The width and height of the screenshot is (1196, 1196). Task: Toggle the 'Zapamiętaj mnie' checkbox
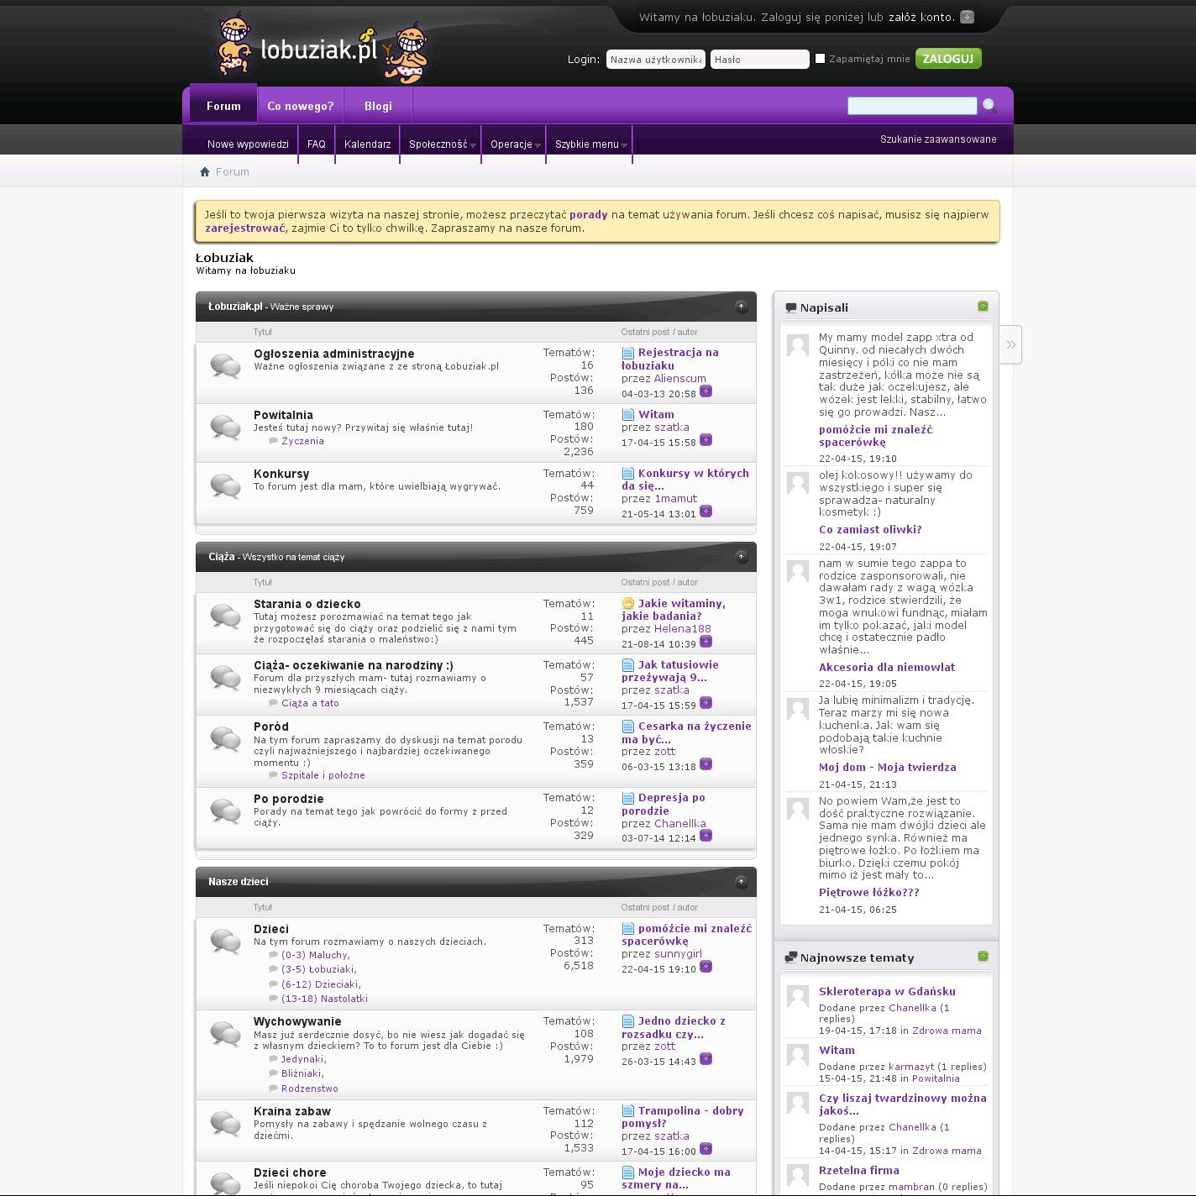(821, 59)
